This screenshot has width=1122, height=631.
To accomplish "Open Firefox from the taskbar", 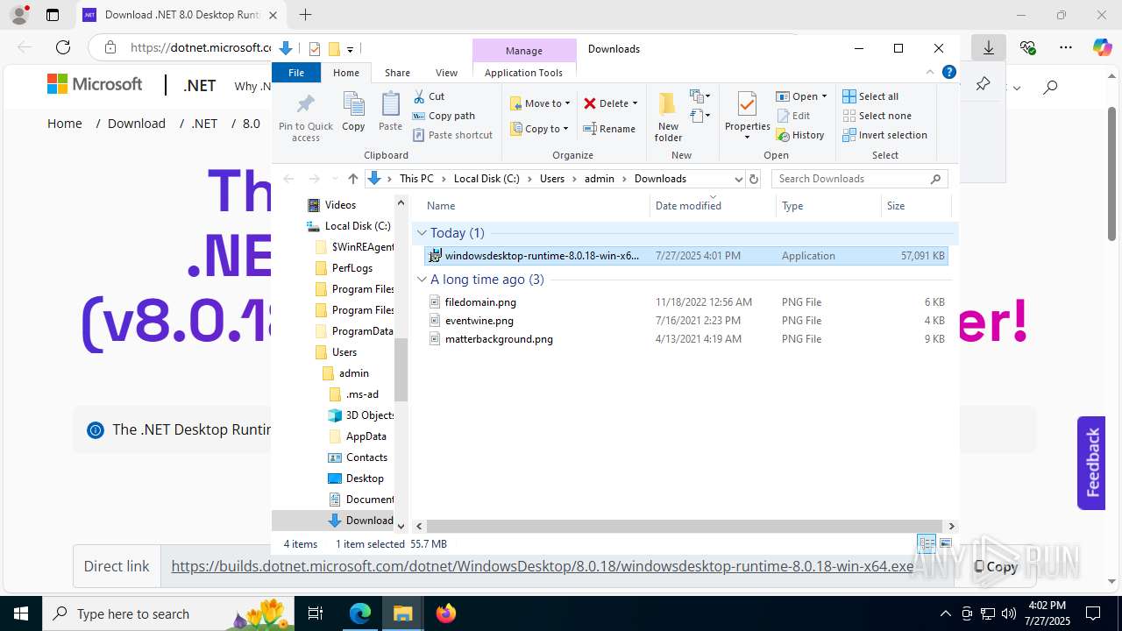I will [446, 613].
